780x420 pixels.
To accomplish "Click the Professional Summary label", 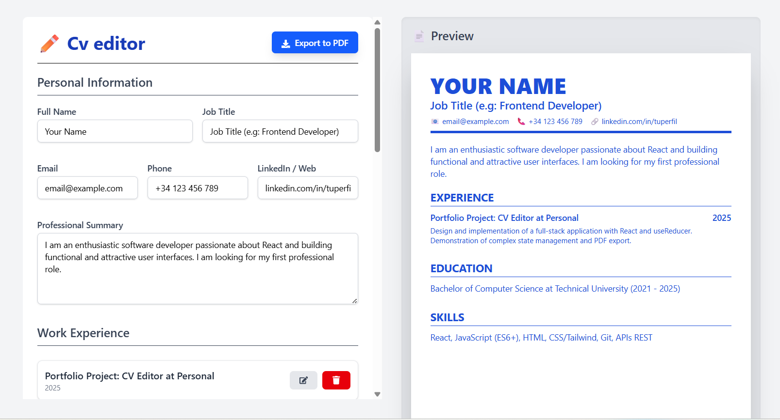I will click(80, 225).
